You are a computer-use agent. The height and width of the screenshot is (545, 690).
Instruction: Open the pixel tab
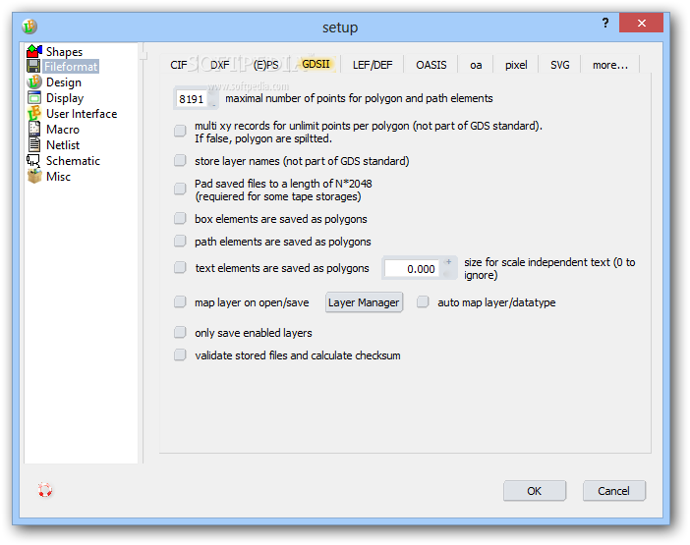[516, 65]
